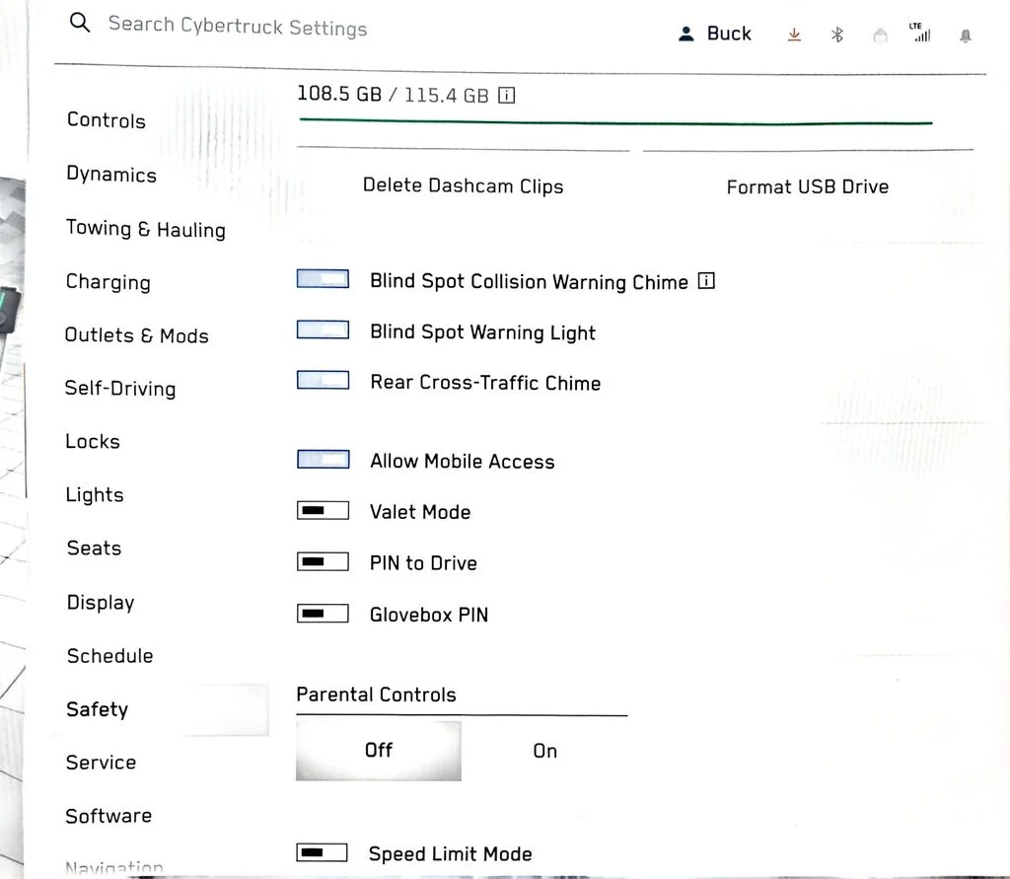Open the Lights menu
The image size is (1010, 879).
tap(95, 495)
